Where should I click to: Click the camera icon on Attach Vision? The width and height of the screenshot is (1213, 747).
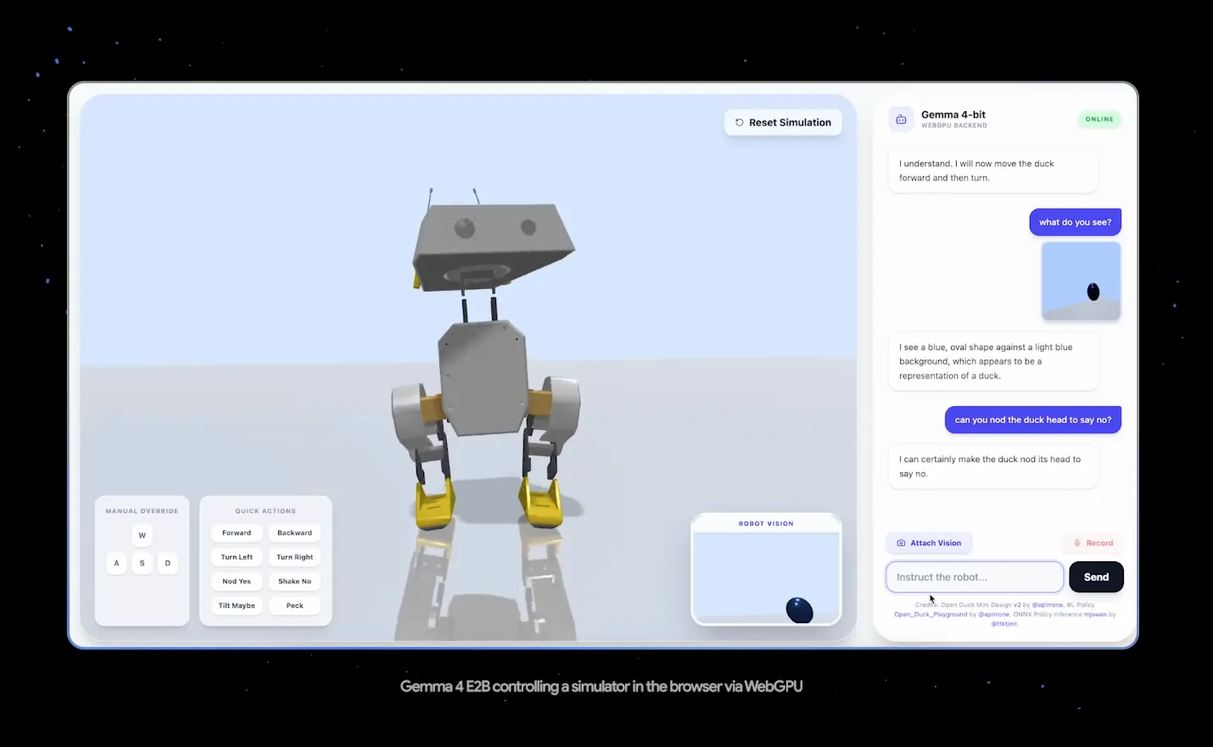(x=903, y=543)
